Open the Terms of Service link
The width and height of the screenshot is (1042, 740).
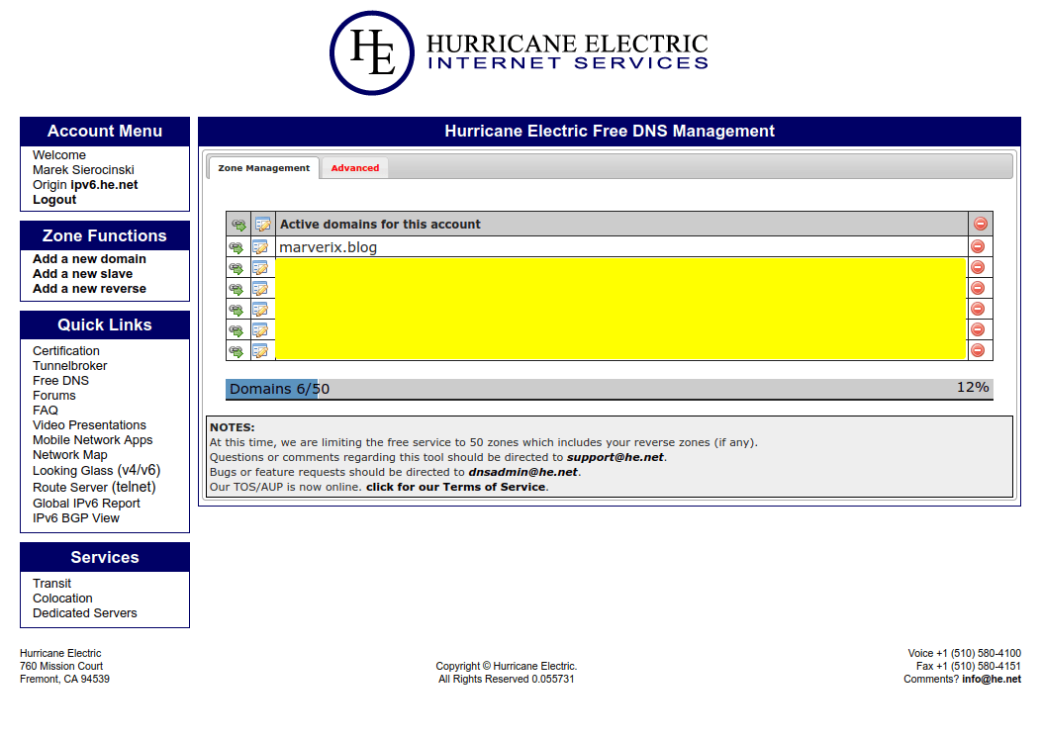click(x=456, y=487)
